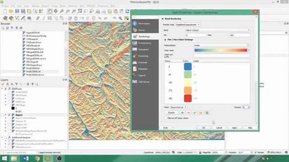Toggle the DEMTools group checkbox

point(5,89)
